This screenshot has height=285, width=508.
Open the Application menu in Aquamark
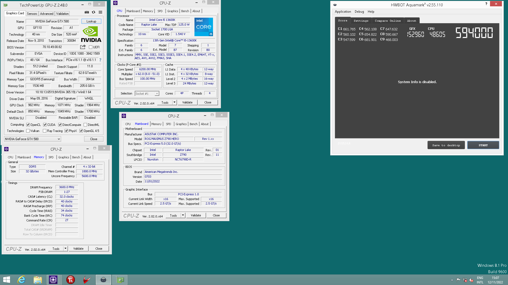[x=343, y=12]
